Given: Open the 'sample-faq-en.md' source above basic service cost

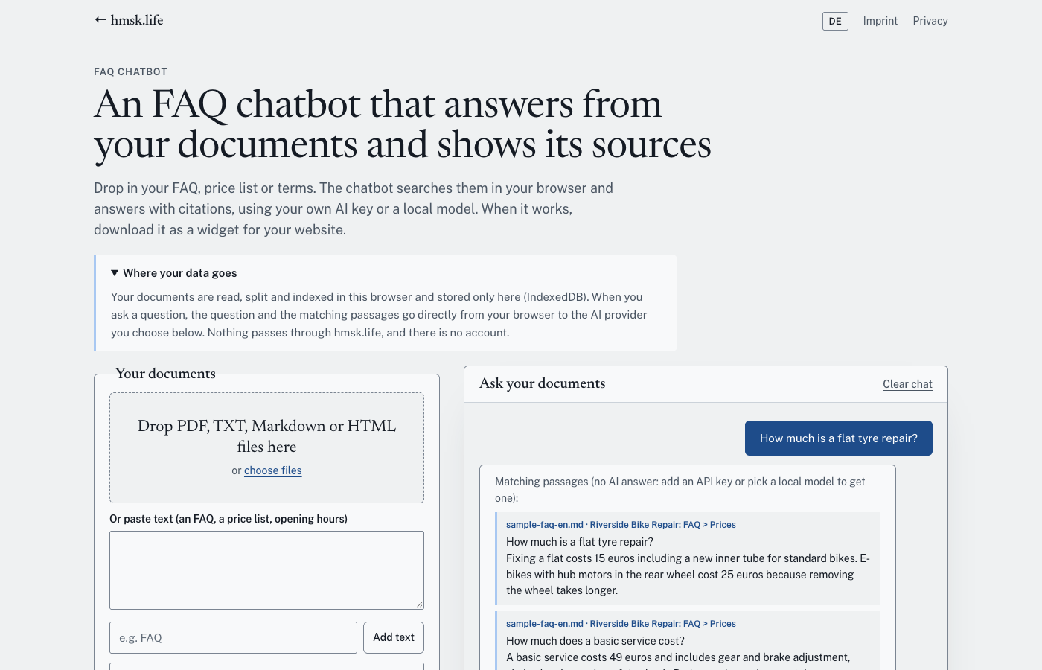Looking at the screenshot, I should click(x=621, y=624).
